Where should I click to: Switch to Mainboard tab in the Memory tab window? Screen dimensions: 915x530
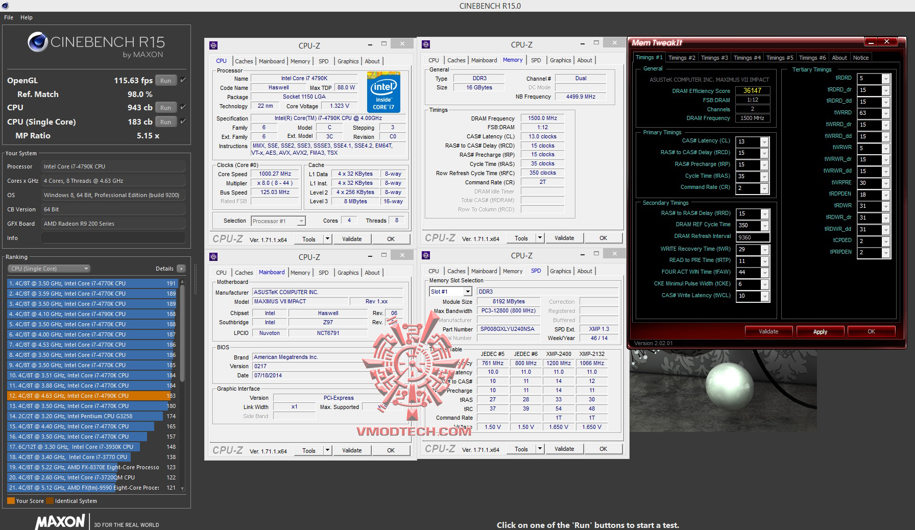click(484, 60)
